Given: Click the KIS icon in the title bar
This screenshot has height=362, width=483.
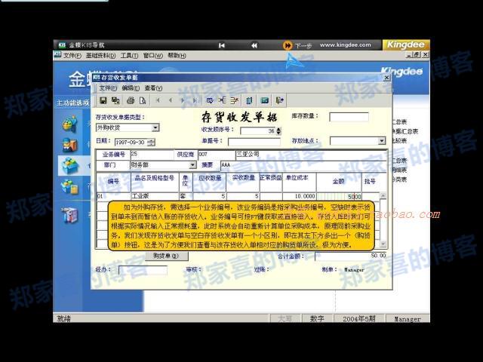Looking at the screenshot, I should pos(62,45).
